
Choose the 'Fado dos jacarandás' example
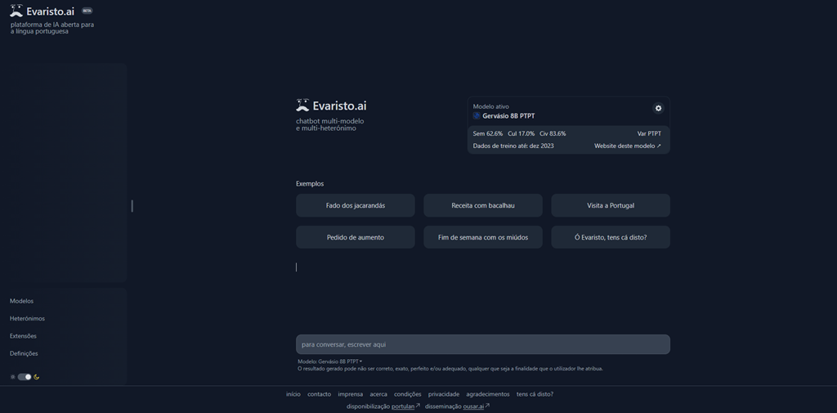pos(356,206)
